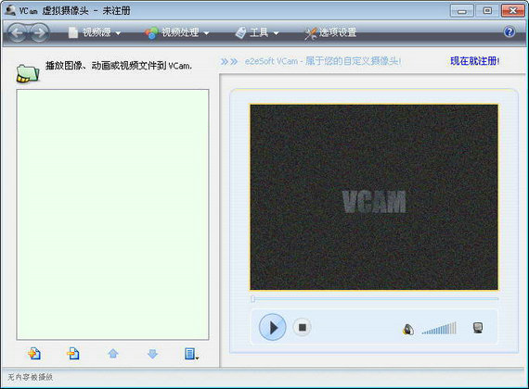Open 选项设置 options
The height and width of the screenshot is (389, 529).
coord(330,32)
